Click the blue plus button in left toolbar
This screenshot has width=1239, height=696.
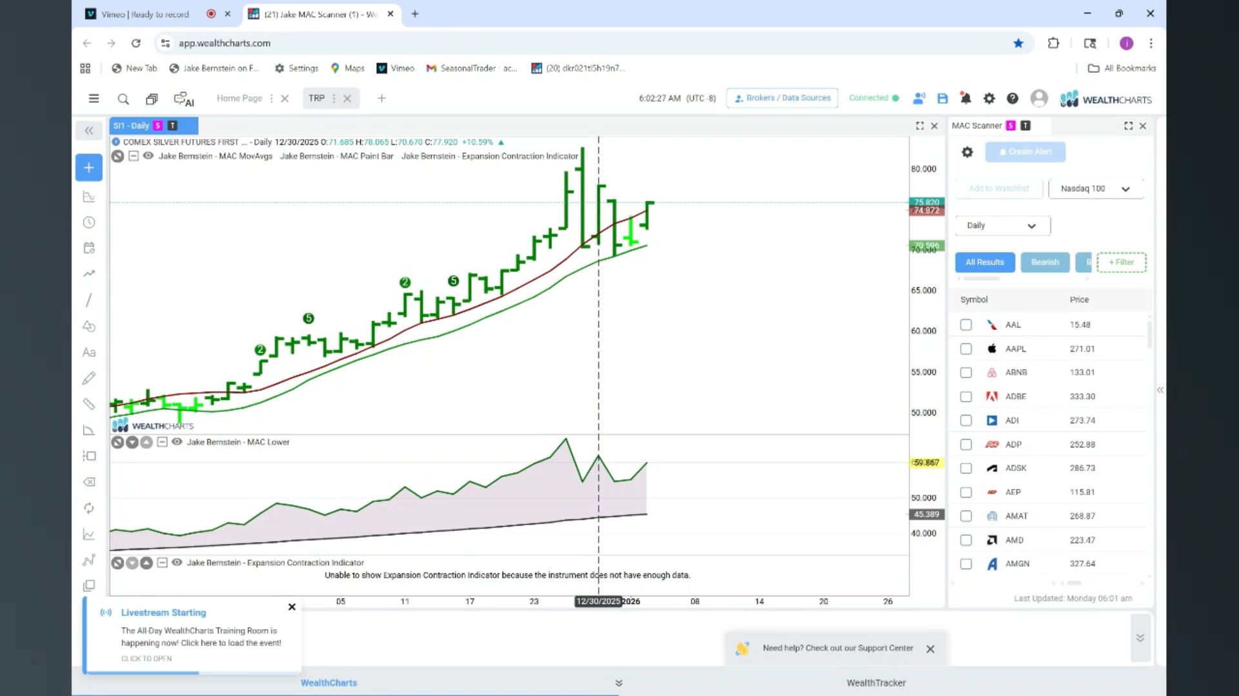[x=89, y=168]
